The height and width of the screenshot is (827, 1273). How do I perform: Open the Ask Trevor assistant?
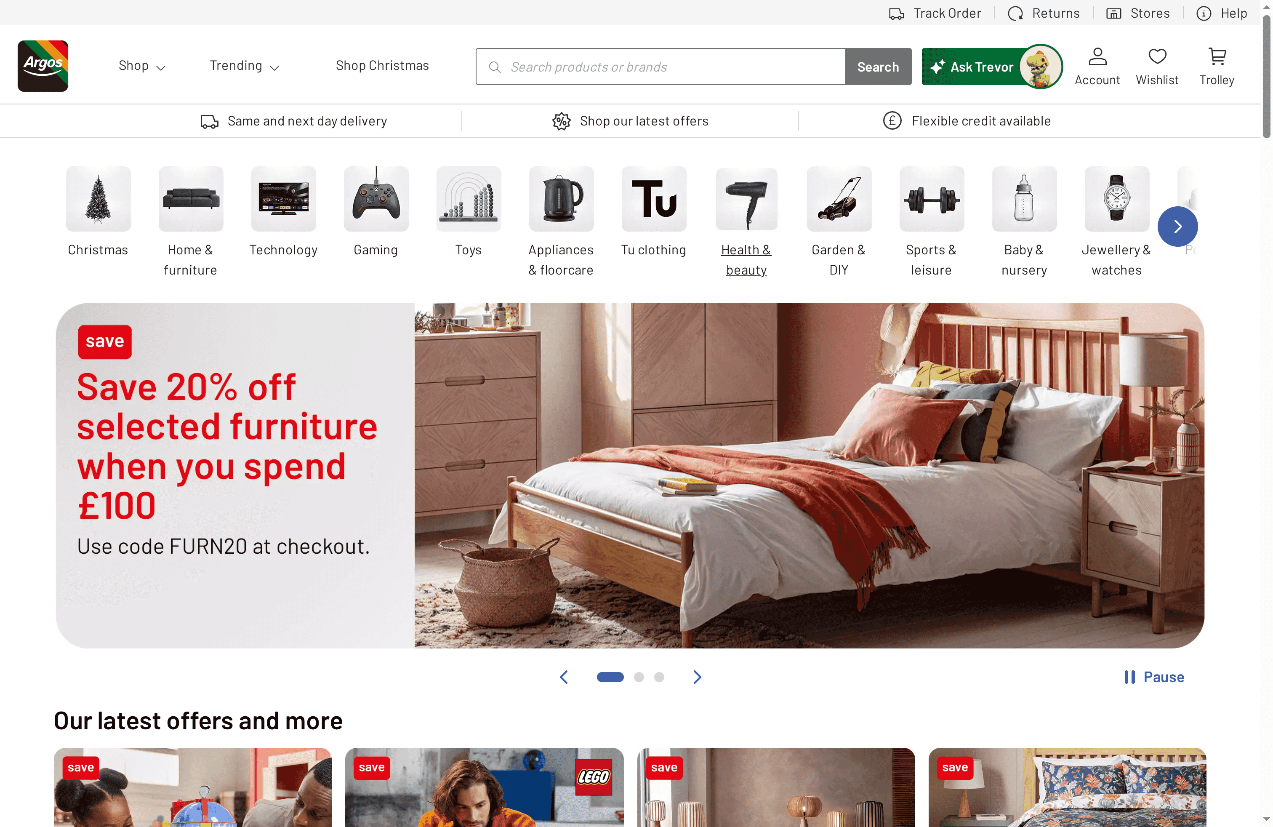(992, 67)
